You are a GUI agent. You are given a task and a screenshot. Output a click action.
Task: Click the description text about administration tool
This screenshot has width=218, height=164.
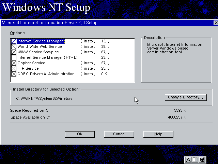click(x=175, y=48)
